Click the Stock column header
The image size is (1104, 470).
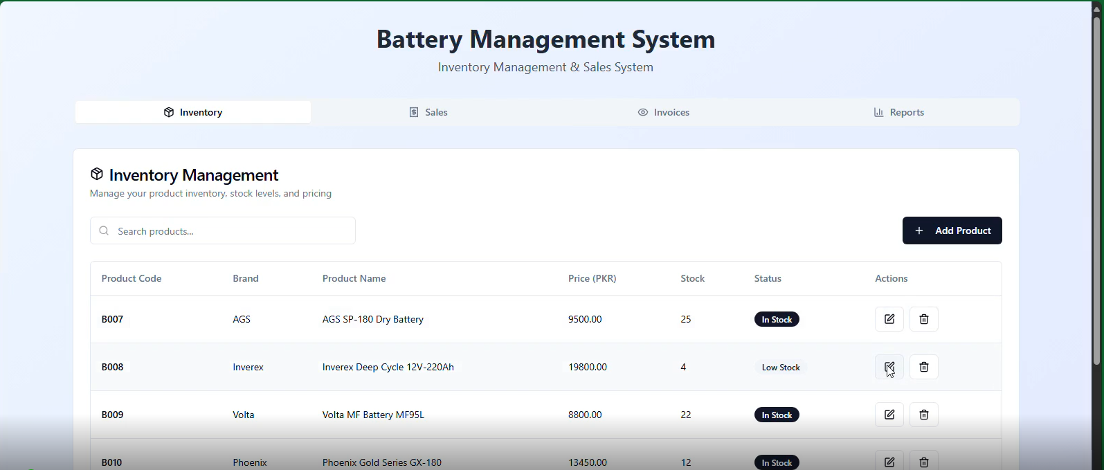(x=693, y=278)
